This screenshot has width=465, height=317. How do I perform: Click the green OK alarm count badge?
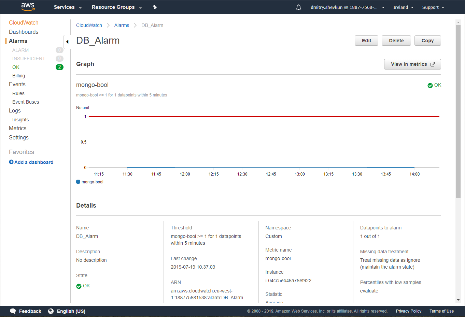(59, 67)
